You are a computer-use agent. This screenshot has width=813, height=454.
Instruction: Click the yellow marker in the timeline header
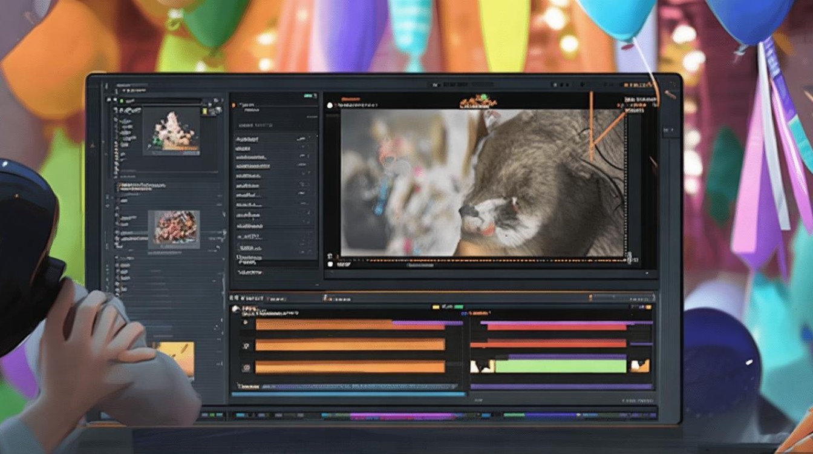pyautogui.click(x=436, y=307)
